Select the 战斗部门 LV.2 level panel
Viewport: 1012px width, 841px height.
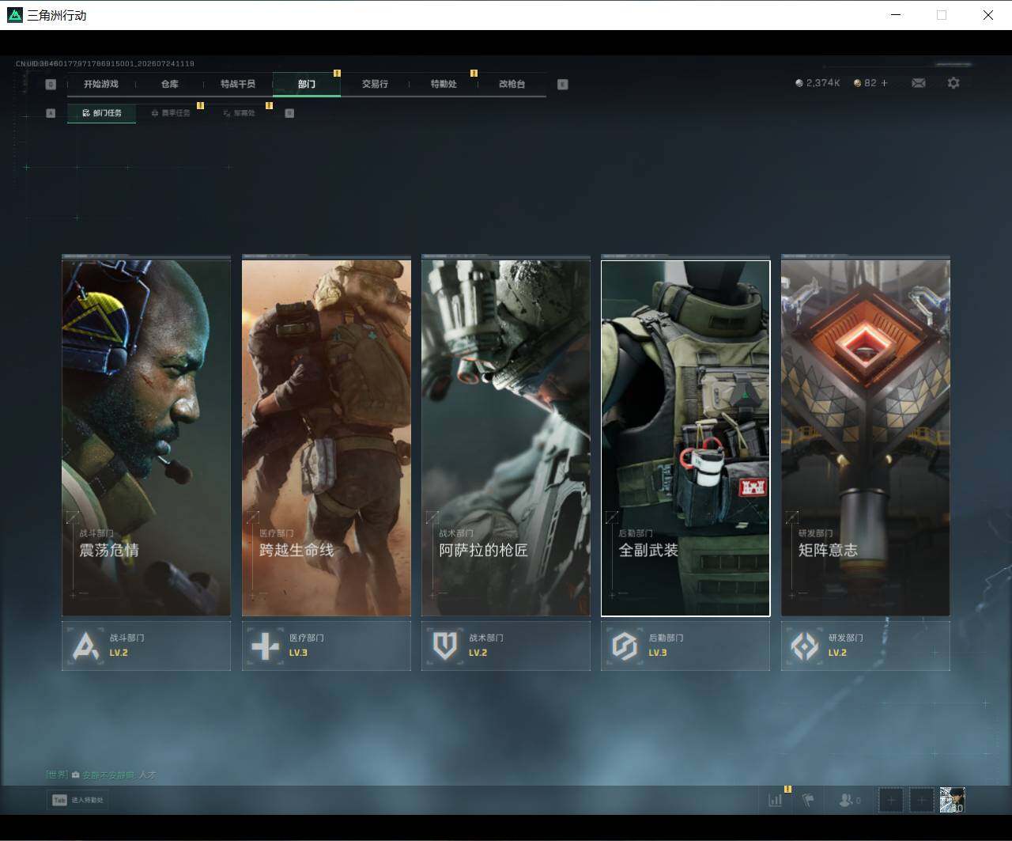click(x=146, y=646)
